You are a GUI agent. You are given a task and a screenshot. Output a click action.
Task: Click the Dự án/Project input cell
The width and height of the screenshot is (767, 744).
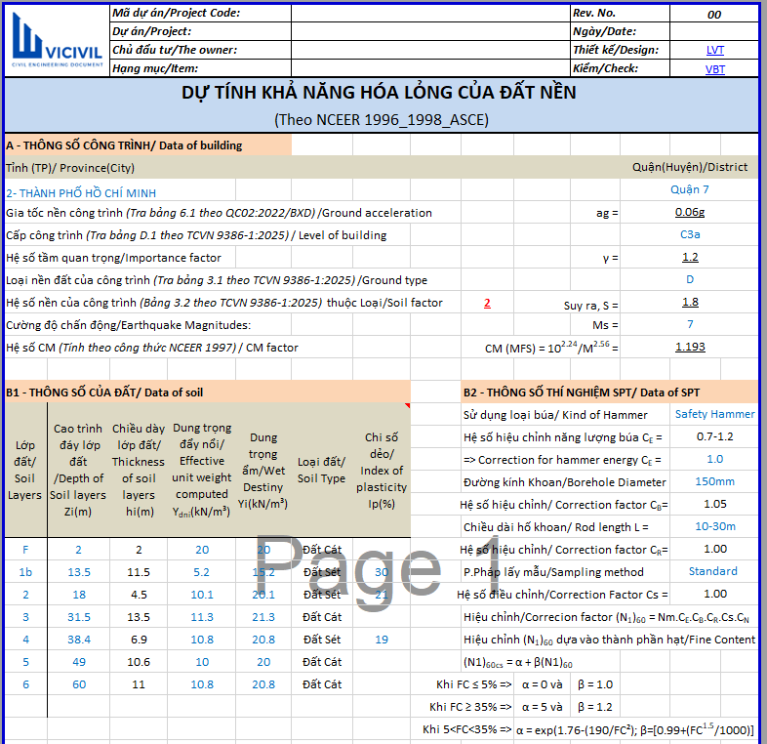pyautogui.click(x=430, y=31)
